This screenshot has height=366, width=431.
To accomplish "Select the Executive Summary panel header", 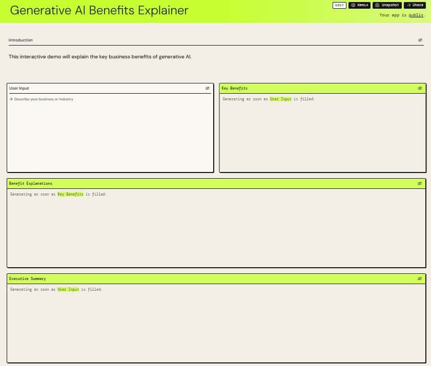I will 205,278.
